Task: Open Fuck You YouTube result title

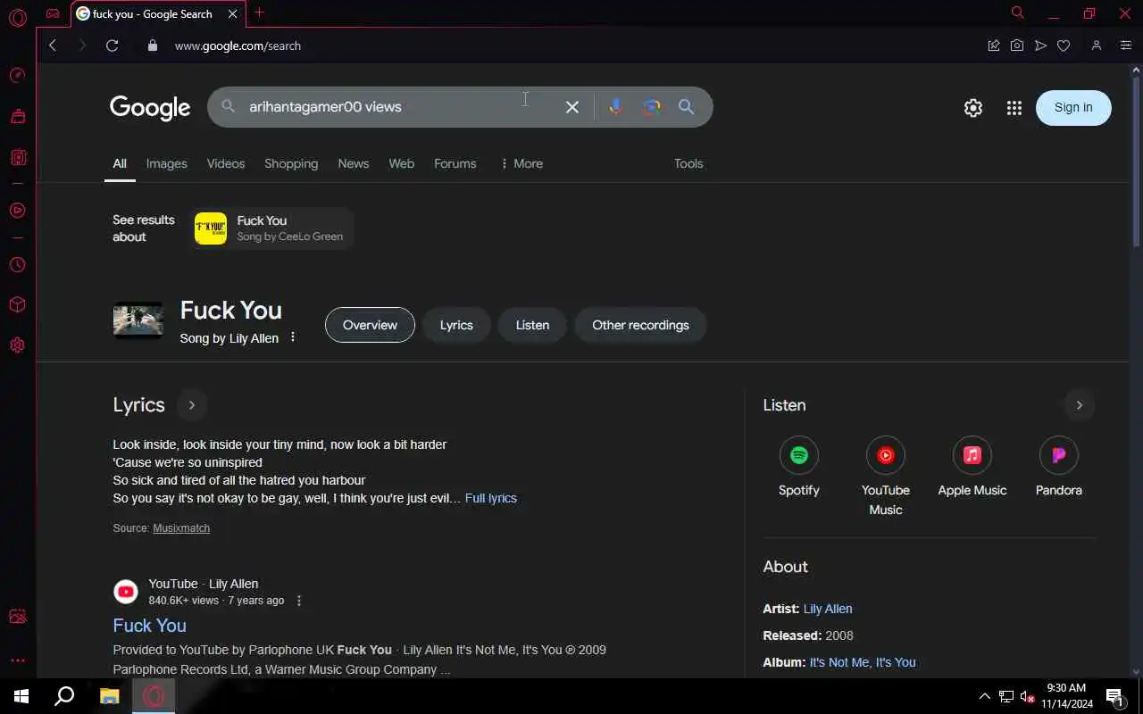Action: (x=149, y=626)
